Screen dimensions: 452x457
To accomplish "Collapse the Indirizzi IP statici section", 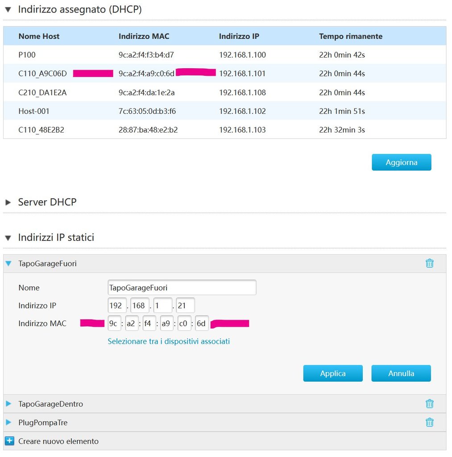I will coord(8,238).
